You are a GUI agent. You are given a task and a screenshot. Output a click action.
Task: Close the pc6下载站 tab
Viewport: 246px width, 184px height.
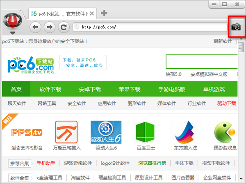pos(92,13)
